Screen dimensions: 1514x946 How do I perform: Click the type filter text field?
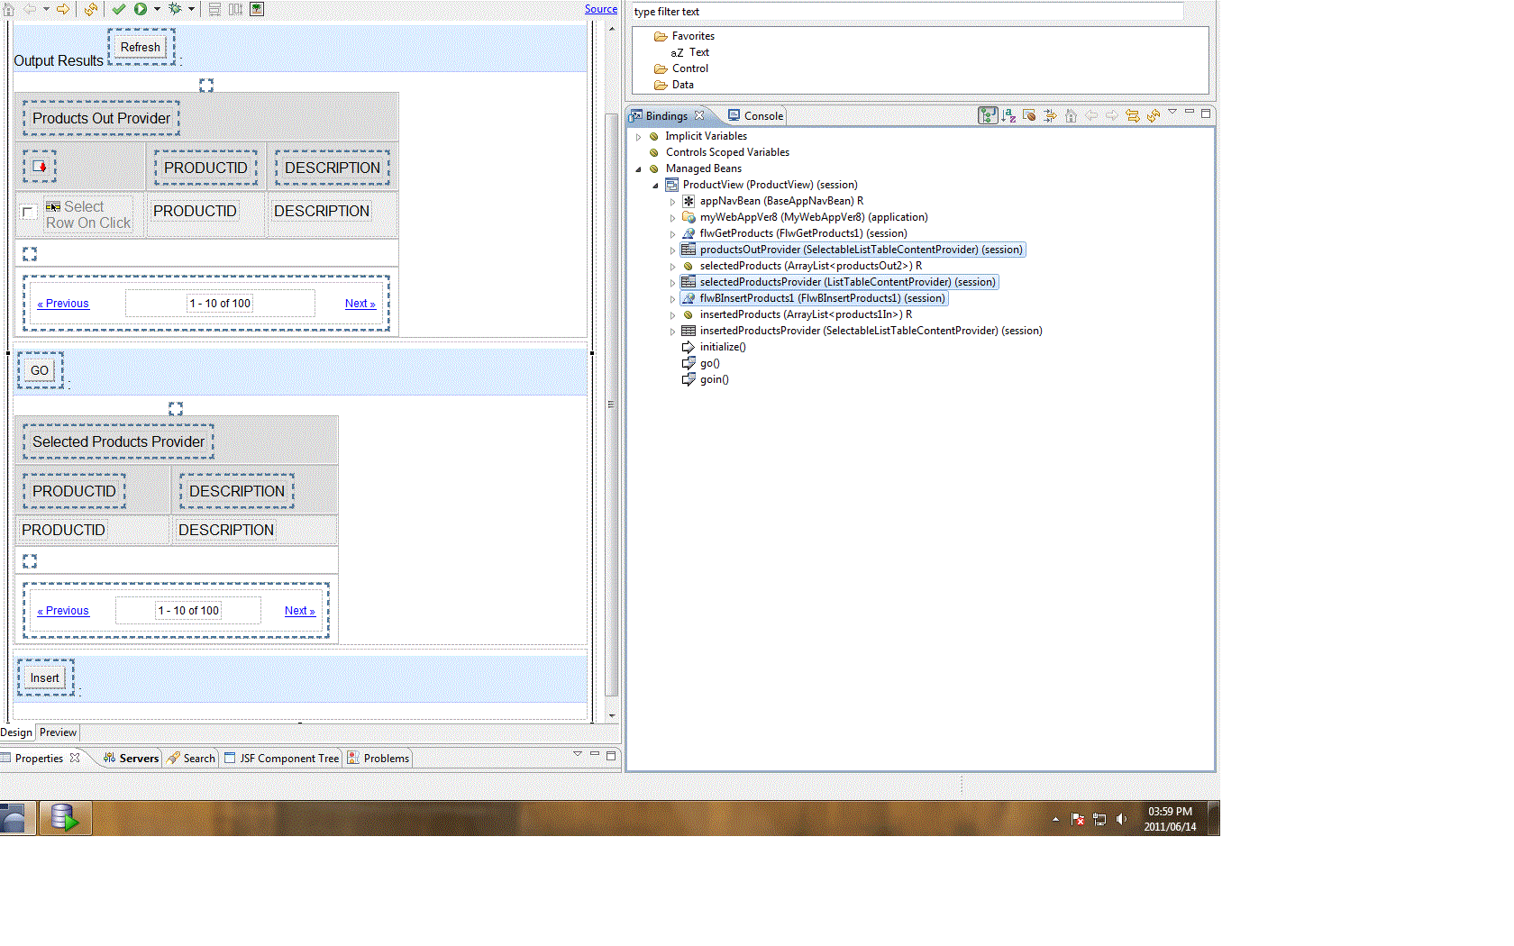click(x=907, y=12)
